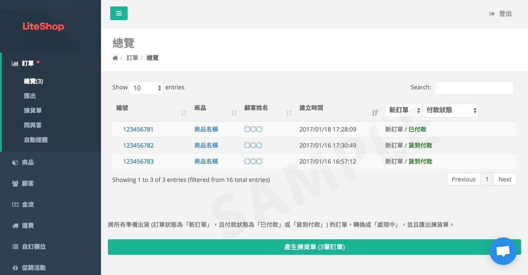Click the LiteShop logo
The image size is (528, 275).
click(x=43, y=26)
